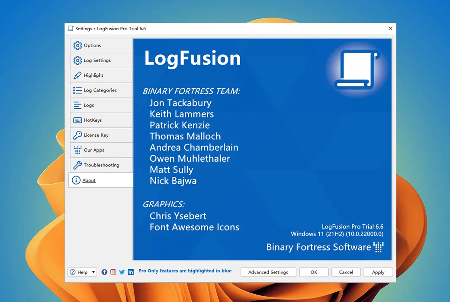Image resolution: width=450 pixels, height=302 pixels.
Task: Click the lines icon beside Logs
Action: coord(77,105)
